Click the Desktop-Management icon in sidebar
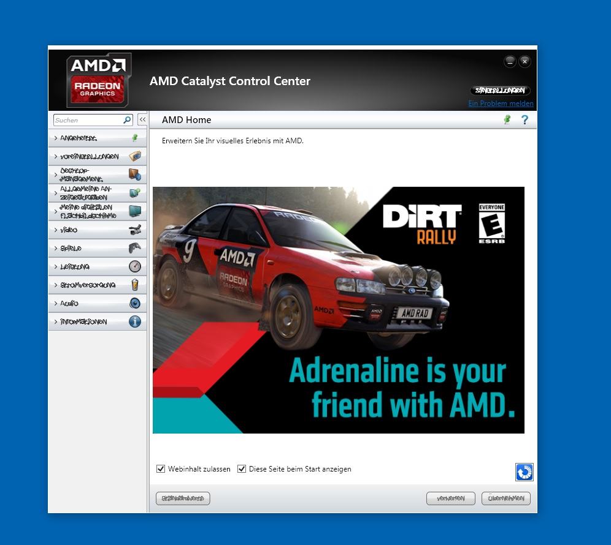This screenshot has width=611, height=545. [x=135, y=175]
